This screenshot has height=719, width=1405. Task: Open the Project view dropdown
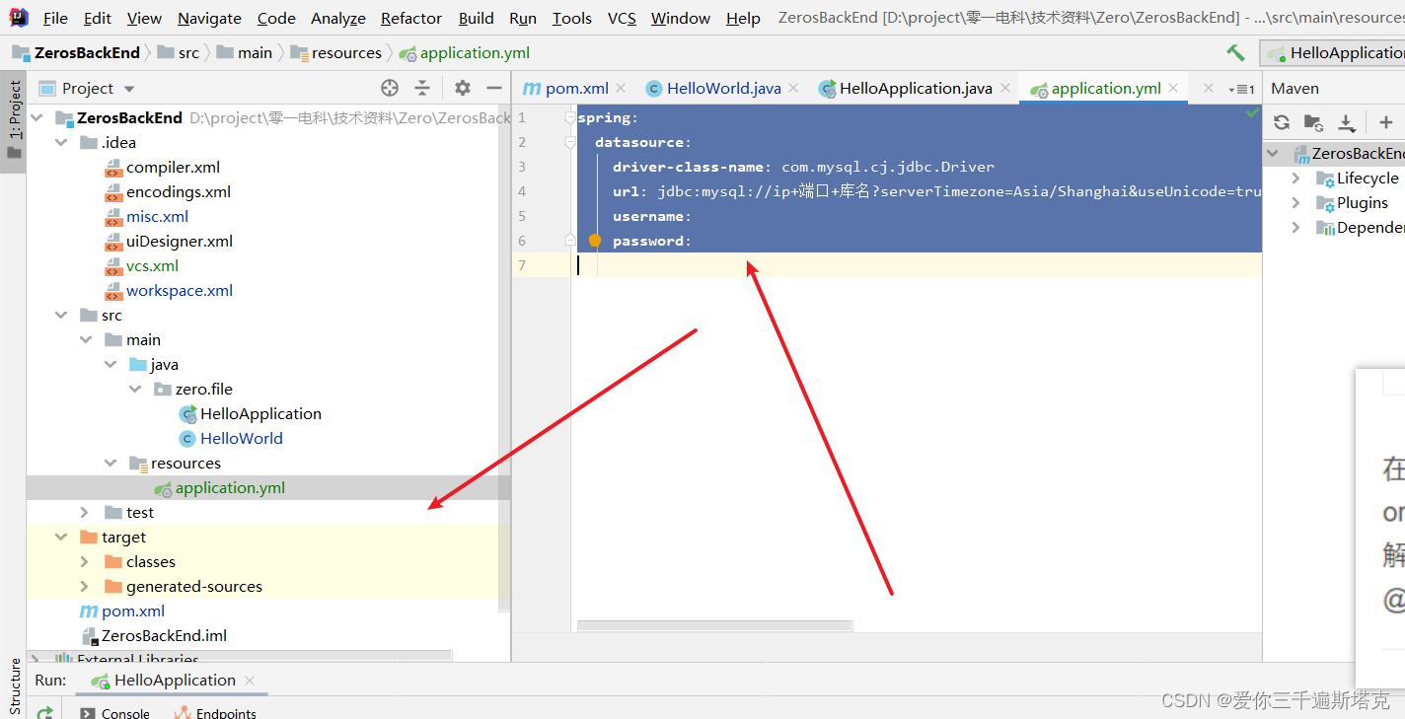pos(129,89)
